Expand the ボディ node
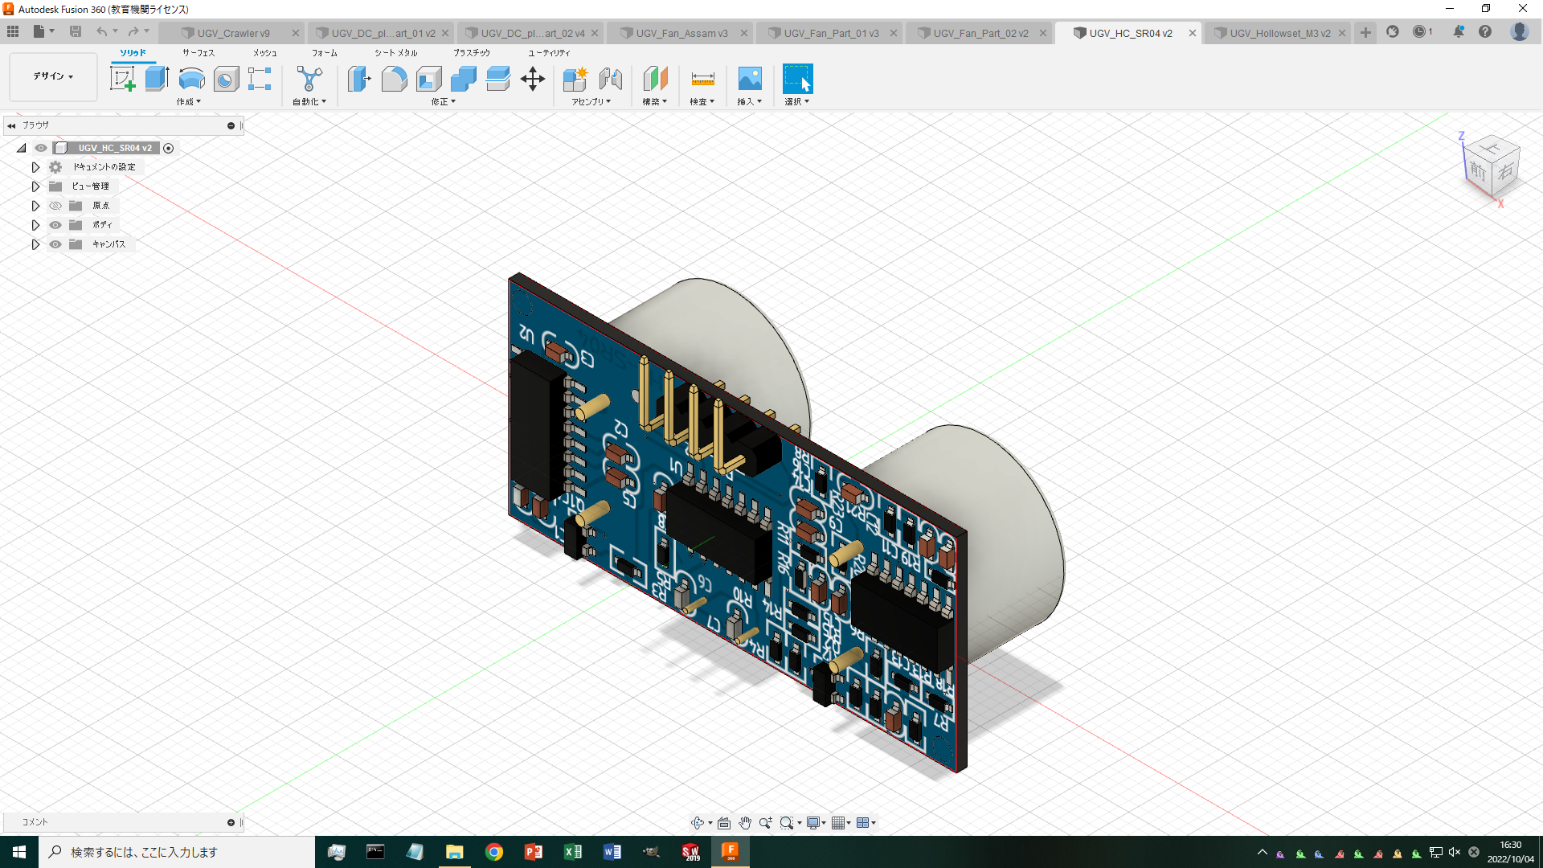Screen dimensions: 1543x868 click(35, 225)
